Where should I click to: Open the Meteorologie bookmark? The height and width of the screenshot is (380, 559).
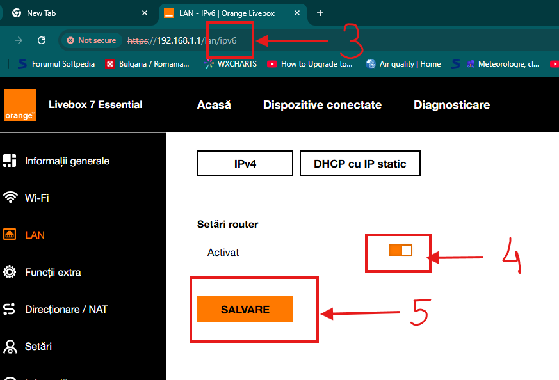(503, 64)
